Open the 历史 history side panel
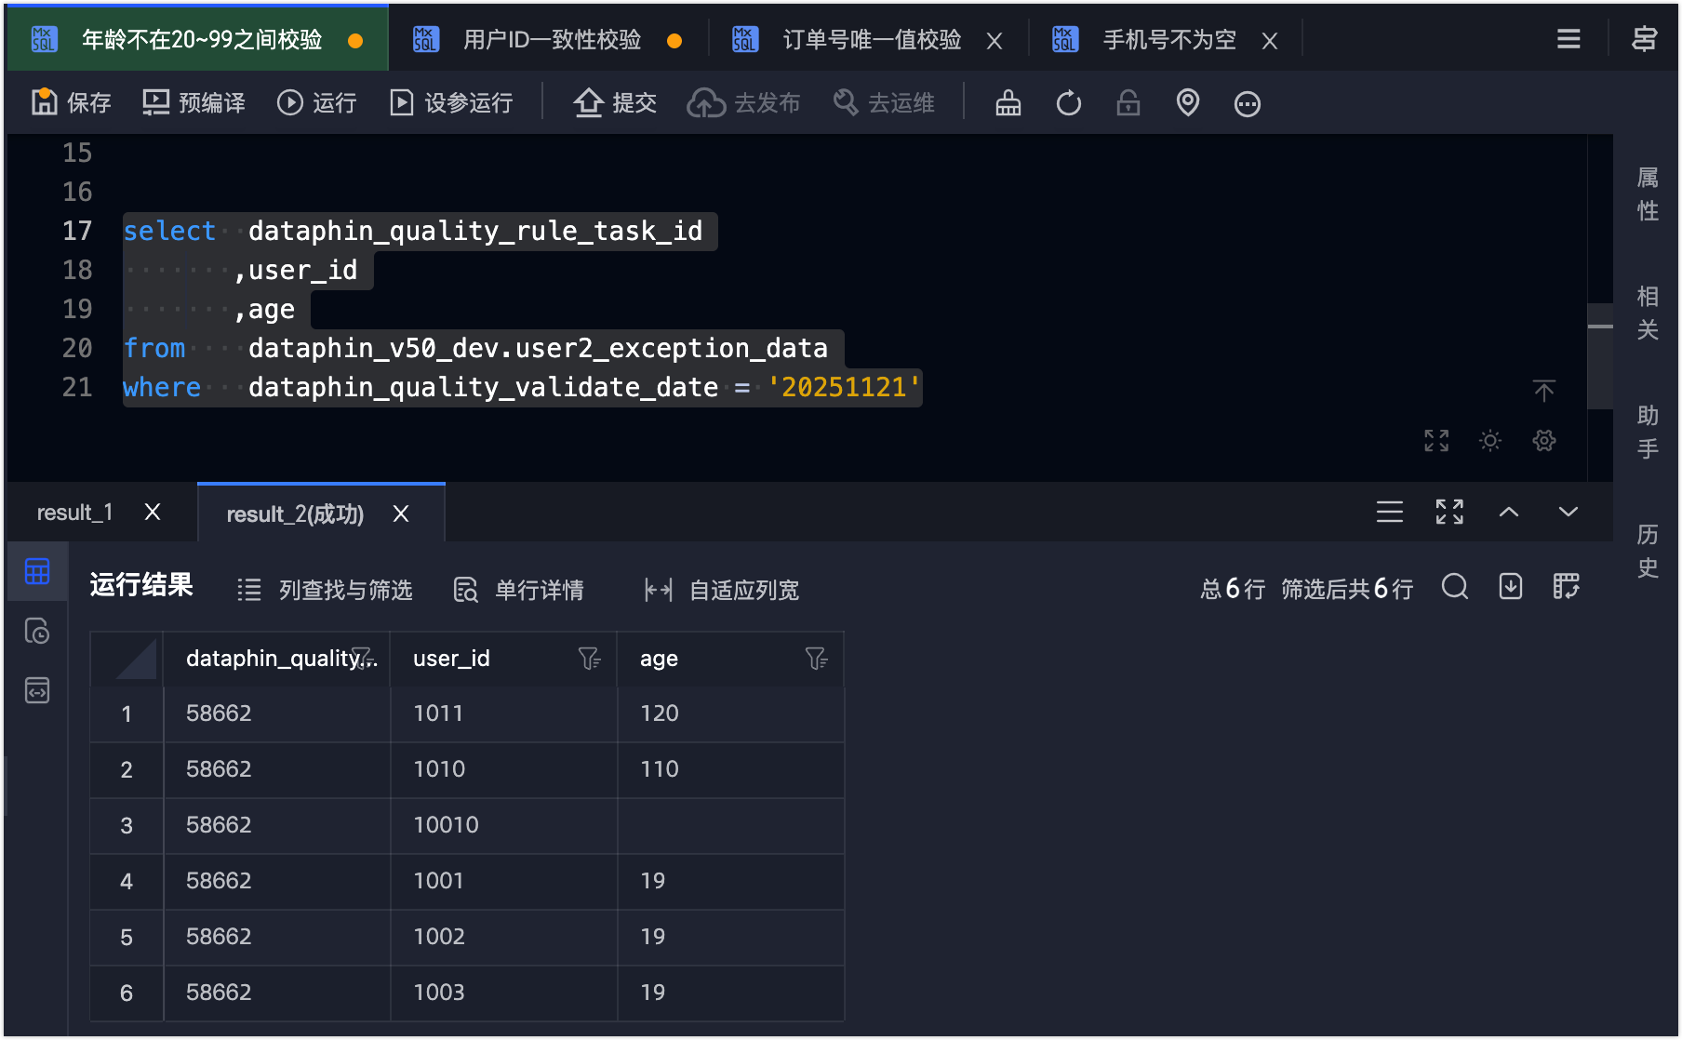 point(1648,551)
